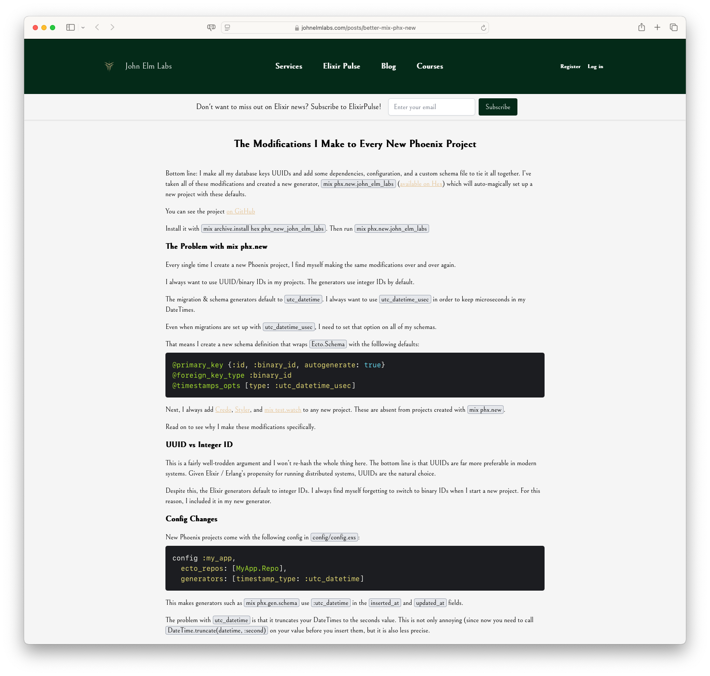The image size is (710, 676).
Task: Toggle the Safari sidebar icon
Action: point(71,28)
